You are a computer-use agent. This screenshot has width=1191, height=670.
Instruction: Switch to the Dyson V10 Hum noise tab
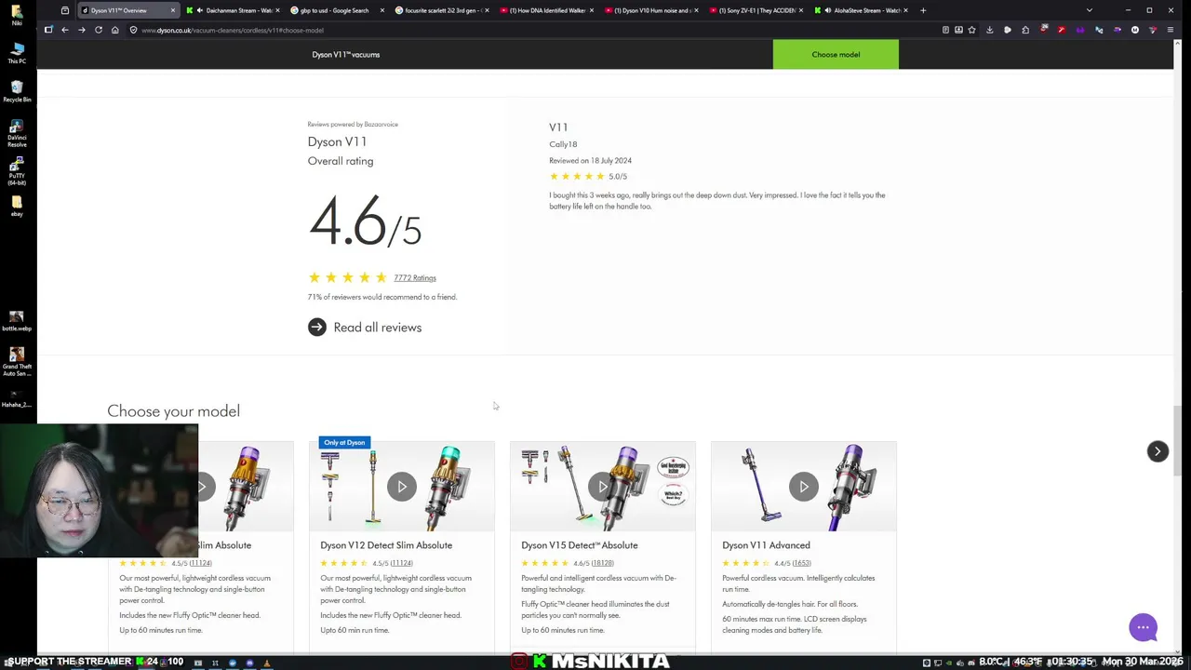(650, 10)
